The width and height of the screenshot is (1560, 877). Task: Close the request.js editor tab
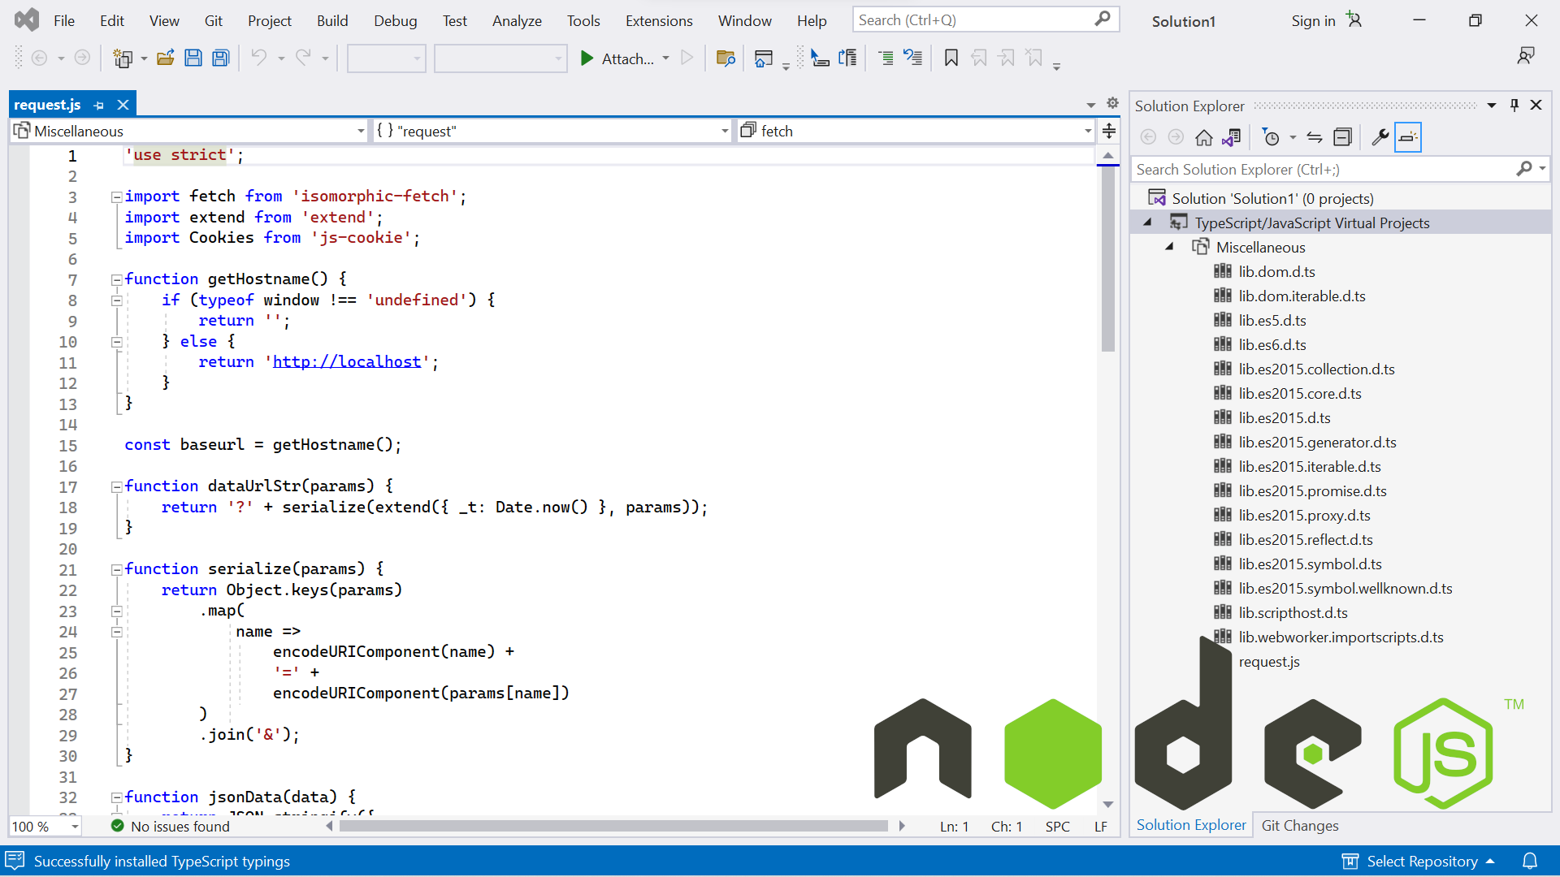tap(123, 106)
